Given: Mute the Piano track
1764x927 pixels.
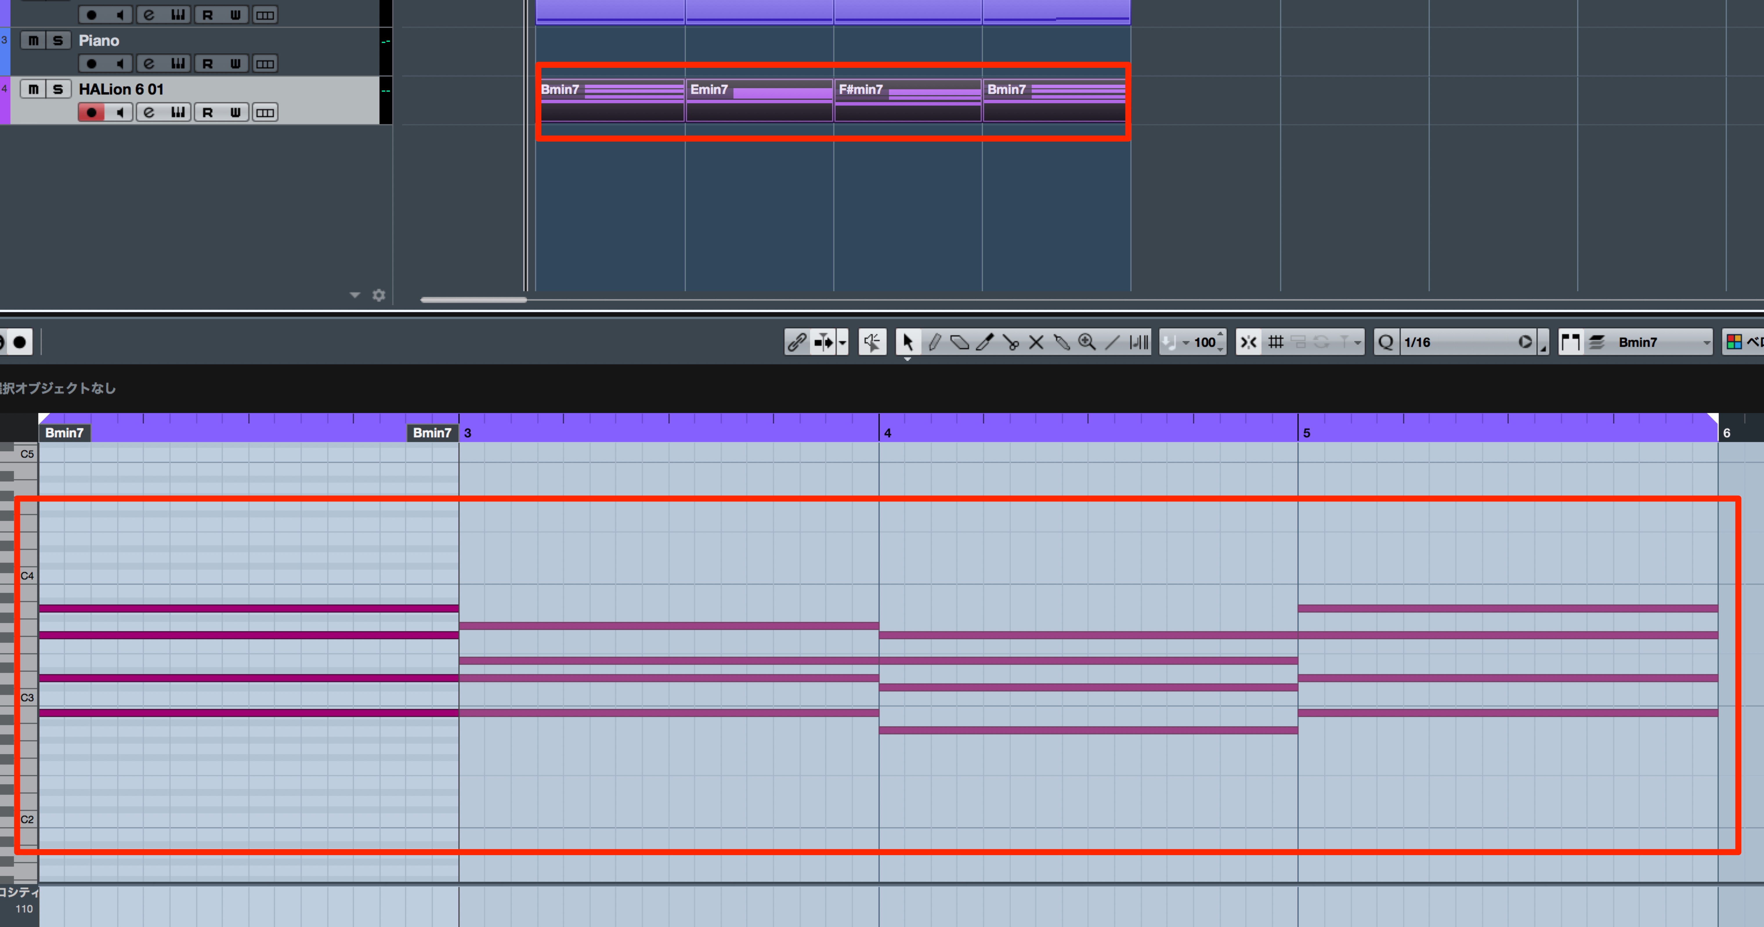Looking at the screenshot, I should [33, 40].
